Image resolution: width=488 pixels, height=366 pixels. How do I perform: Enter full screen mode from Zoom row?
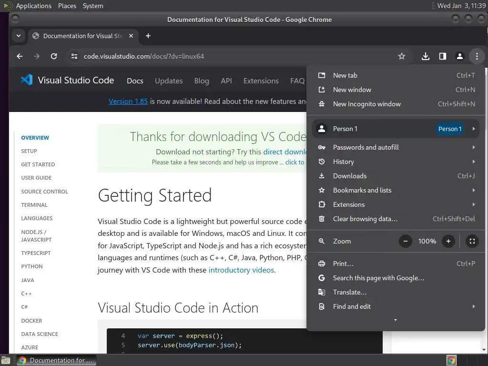click(472, 241)
